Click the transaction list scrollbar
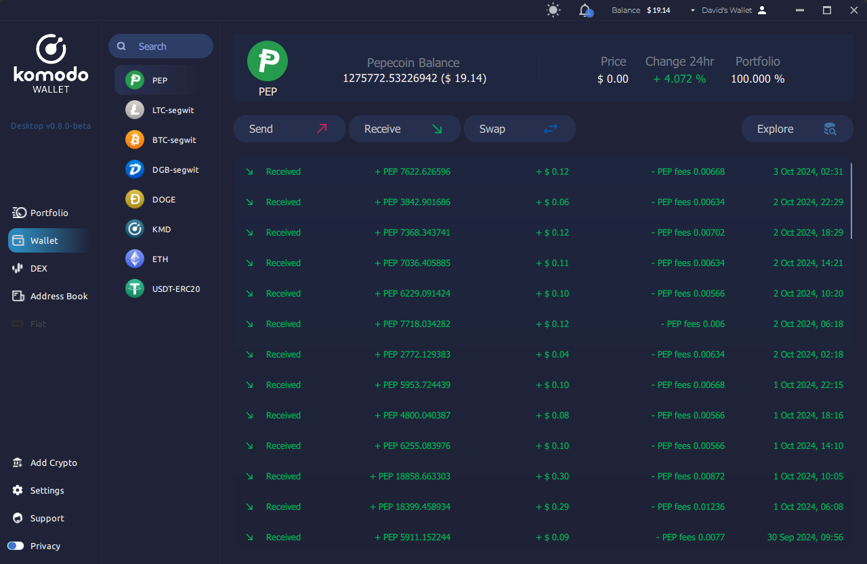Viewport: 867px width, 564px height. tap(851, 200)
